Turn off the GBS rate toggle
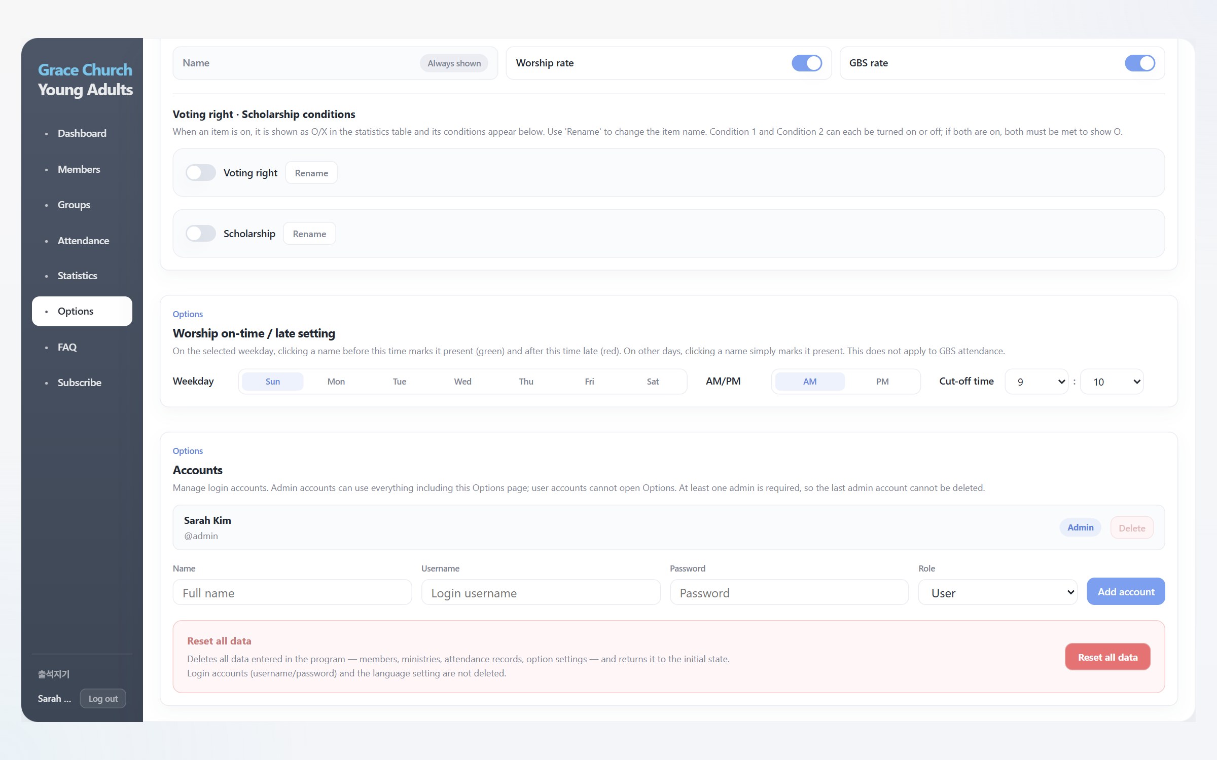Screen dimensions: 1217x760 [1139, 63]
